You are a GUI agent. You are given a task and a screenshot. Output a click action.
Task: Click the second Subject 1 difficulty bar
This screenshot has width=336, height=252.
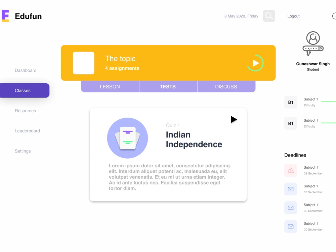(329, 123)
